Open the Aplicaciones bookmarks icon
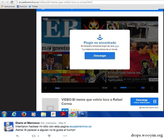The image size is (164, 139). point(2,7)
